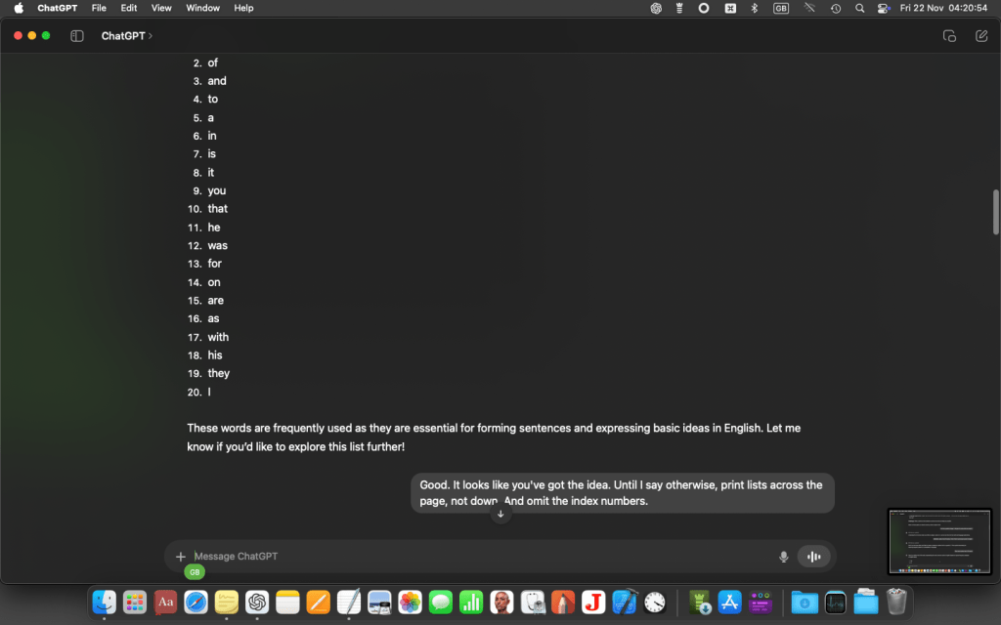Click the microphone dictation icon
Screen dimensions: 1001x625
tap(783, 557)
